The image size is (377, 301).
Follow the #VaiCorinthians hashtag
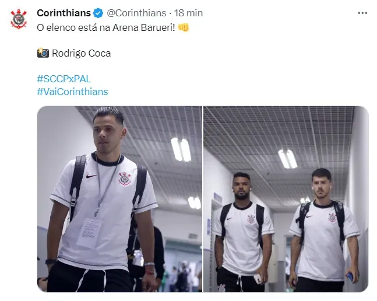click(72, 92)
